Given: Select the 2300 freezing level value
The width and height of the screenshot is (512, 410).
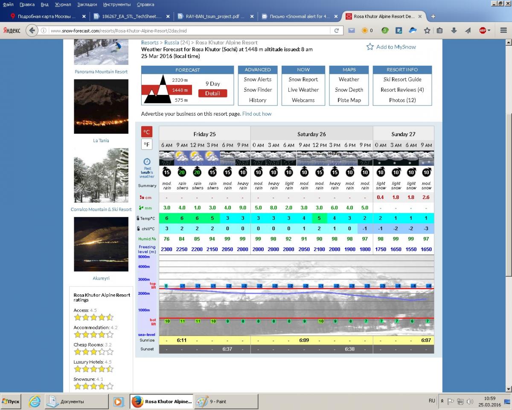Looking at the screenshot, I should (x=167, y=249).
